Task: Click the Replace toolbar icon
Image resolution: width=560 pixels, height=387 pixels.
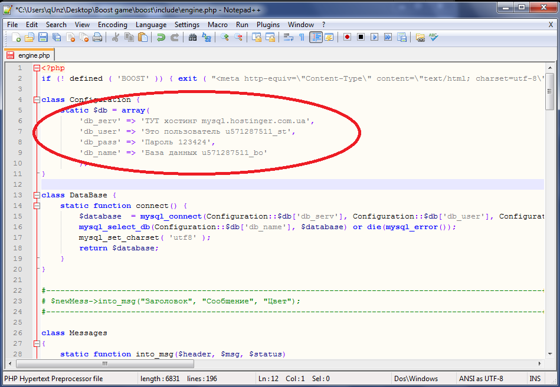Action: (207, 37)
